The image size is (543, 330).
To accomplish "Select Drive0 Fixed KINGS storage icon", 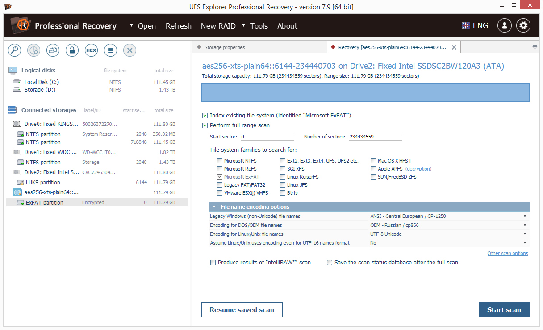I will [x=17, y=124].
